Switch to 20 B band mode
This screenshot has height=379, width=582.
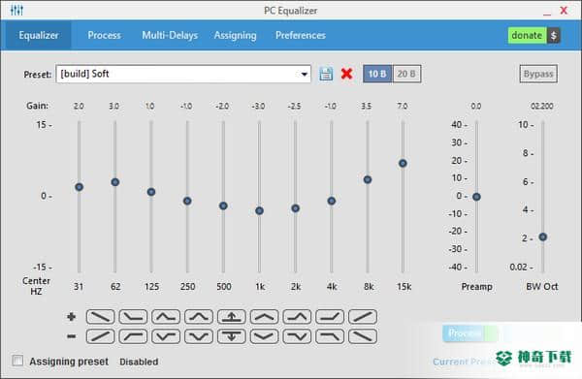406,74
